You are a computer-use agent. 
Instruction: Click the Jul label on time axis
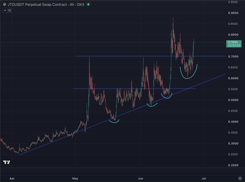click(204, 178)
